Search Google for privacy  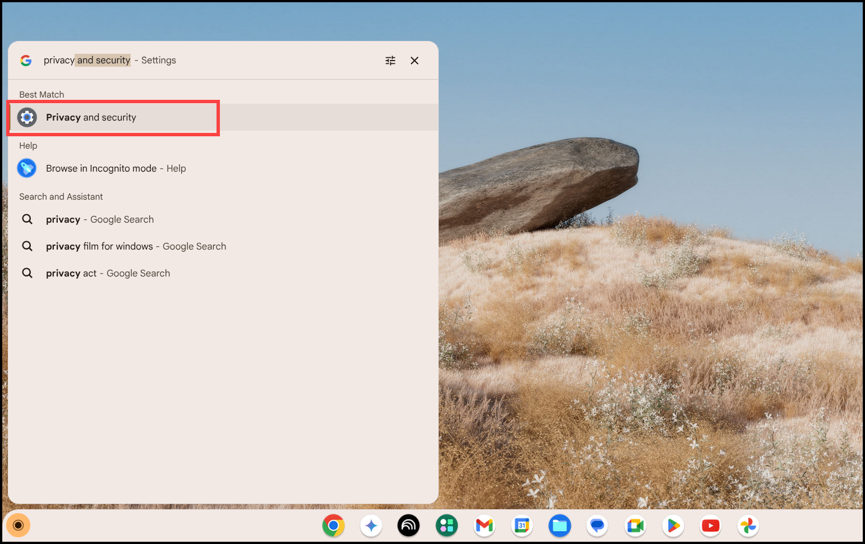click(x=99, y=219)
